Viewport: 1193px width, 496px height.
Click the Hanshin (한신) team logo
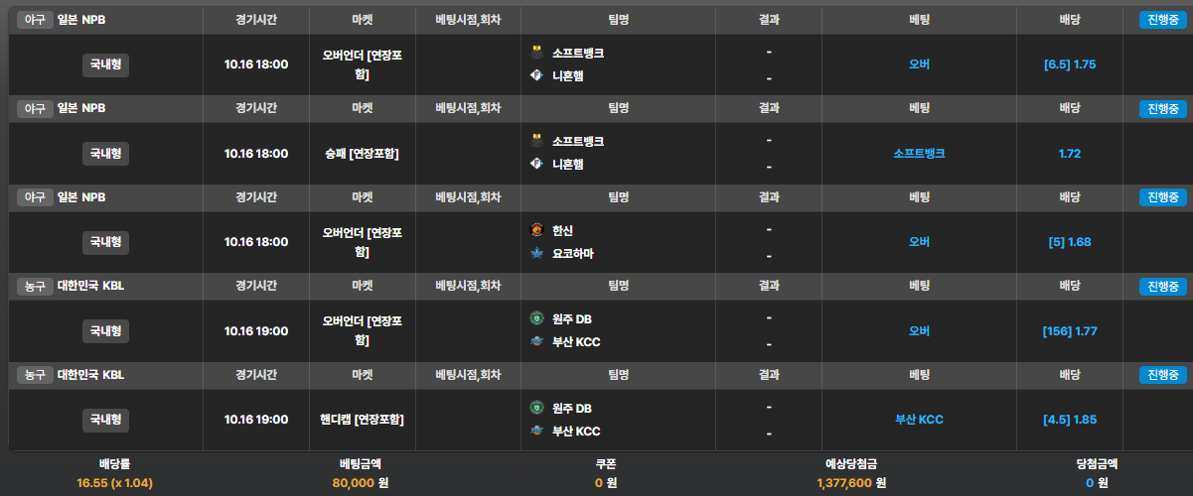(536, 230)
